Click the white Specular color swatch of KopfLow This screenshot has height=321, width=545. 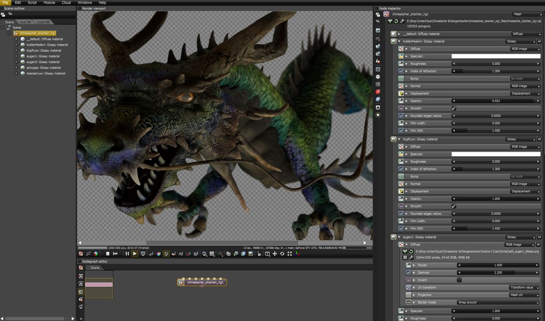[495, 154]
